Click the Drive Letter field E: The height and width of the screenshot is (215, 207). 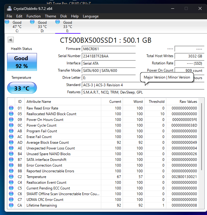click(109, 78)
